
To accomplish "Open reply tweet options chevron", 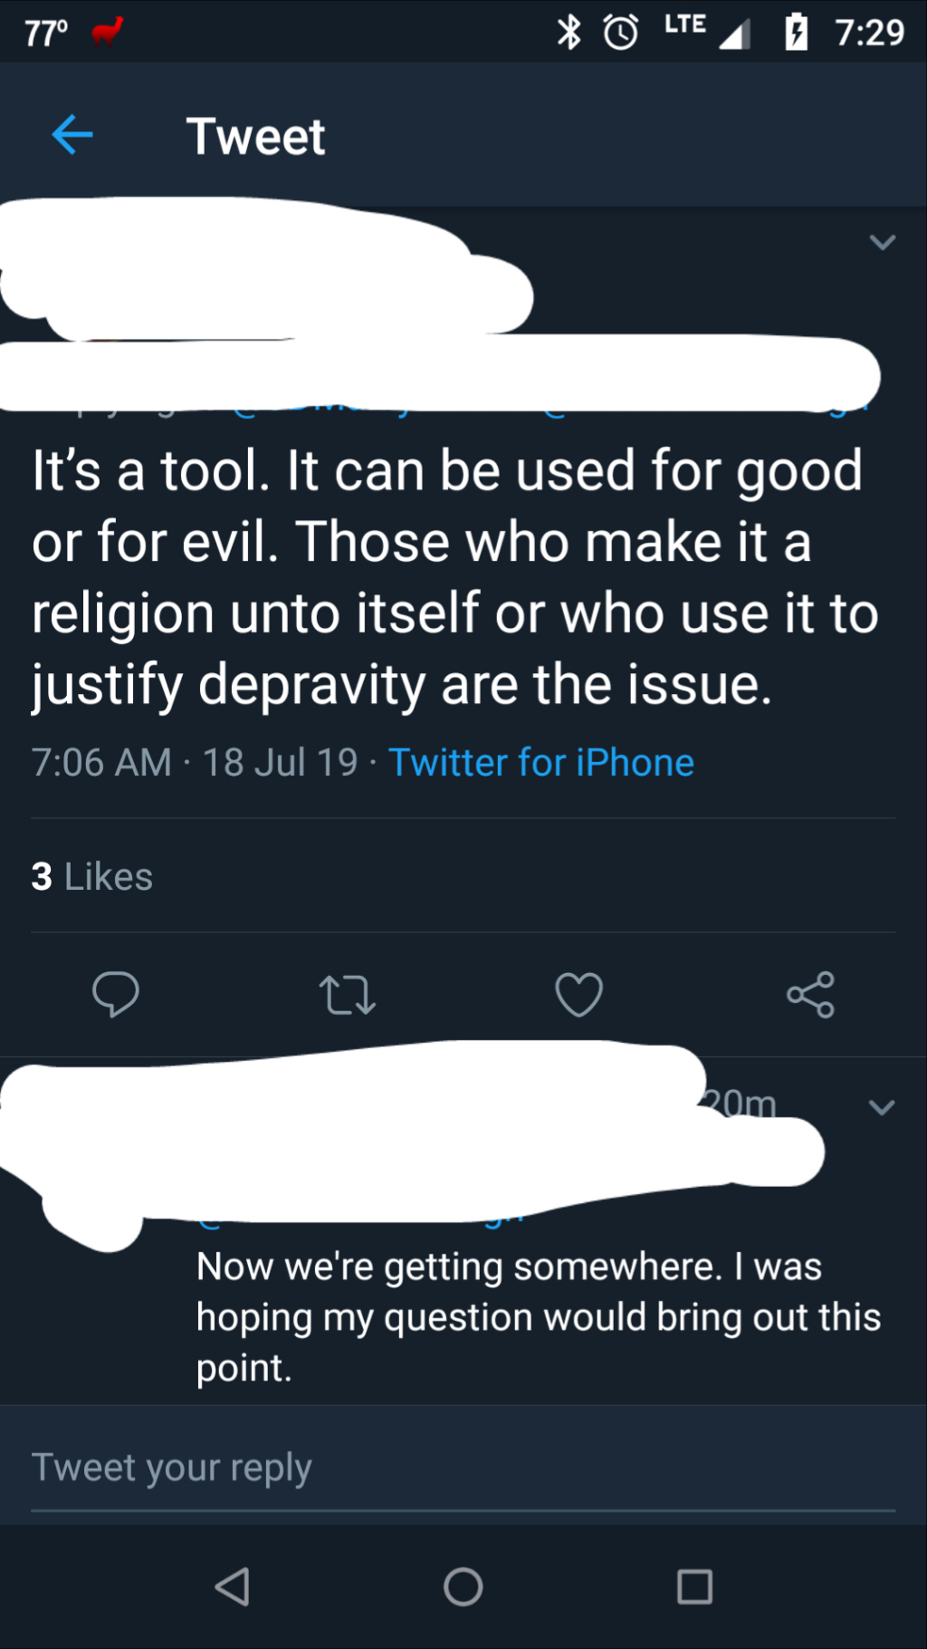I will click(882, 1107).
